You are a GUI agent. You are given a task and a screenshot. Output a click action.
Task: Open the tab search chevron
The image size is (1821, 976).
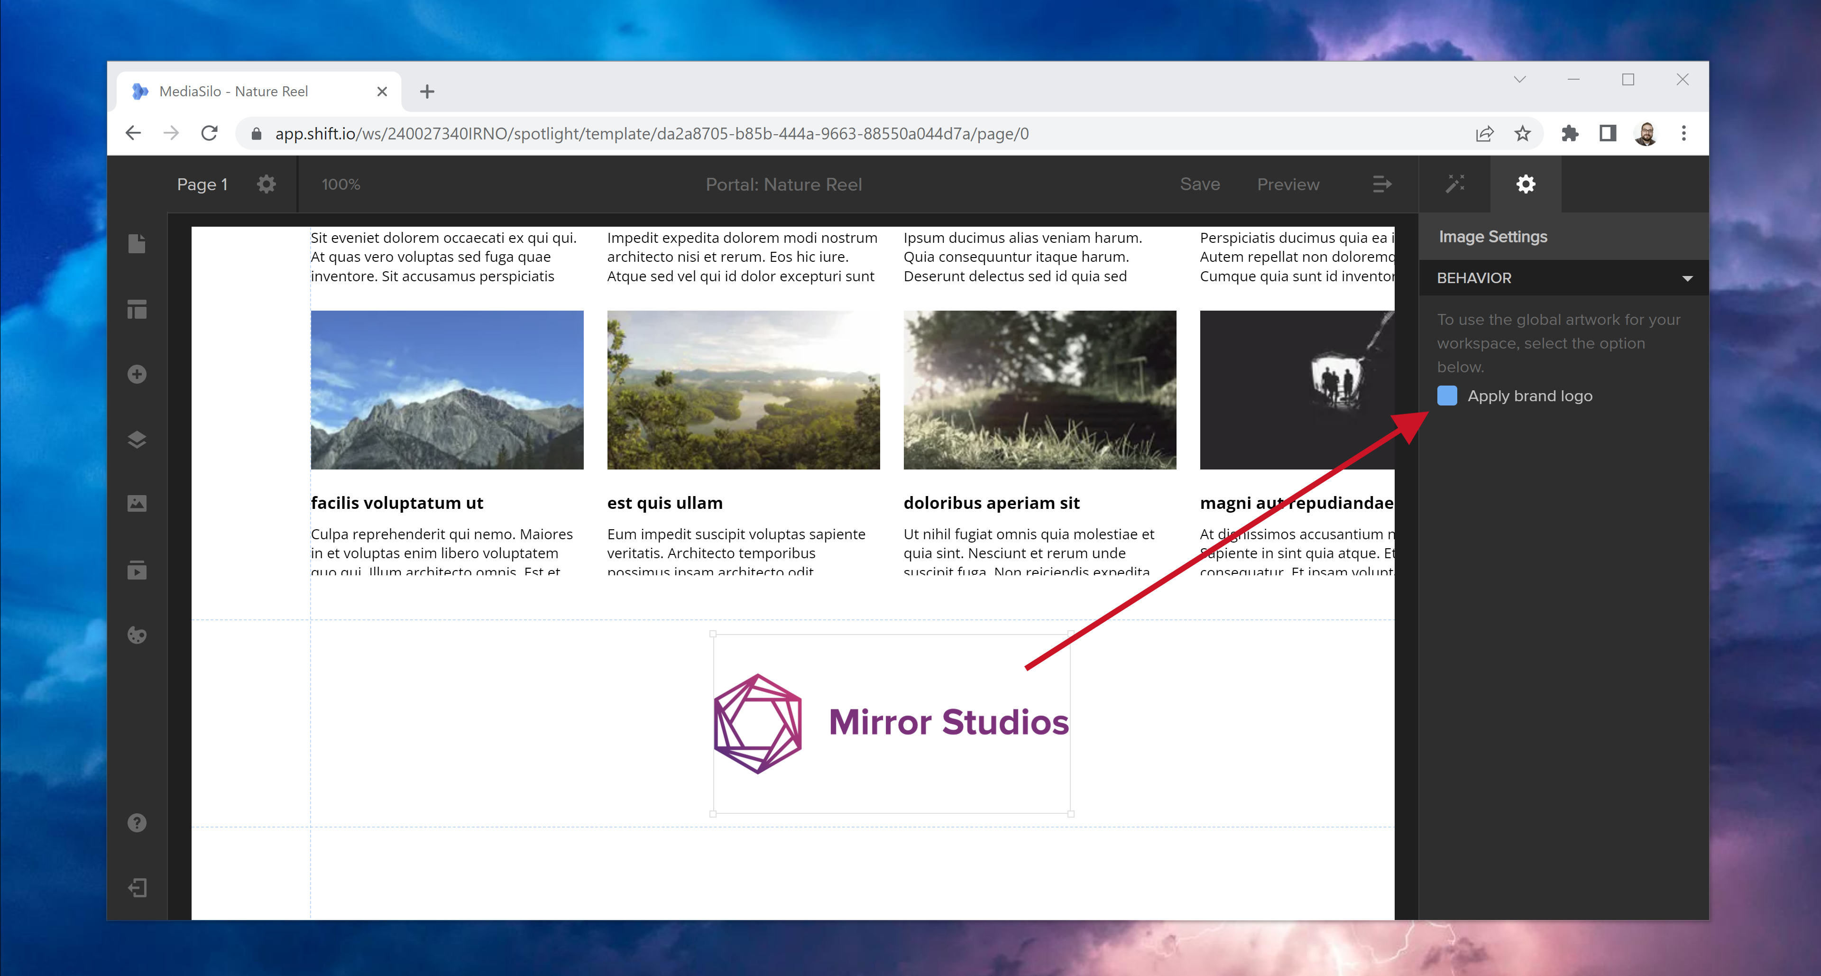click(x=1520, y=80)
